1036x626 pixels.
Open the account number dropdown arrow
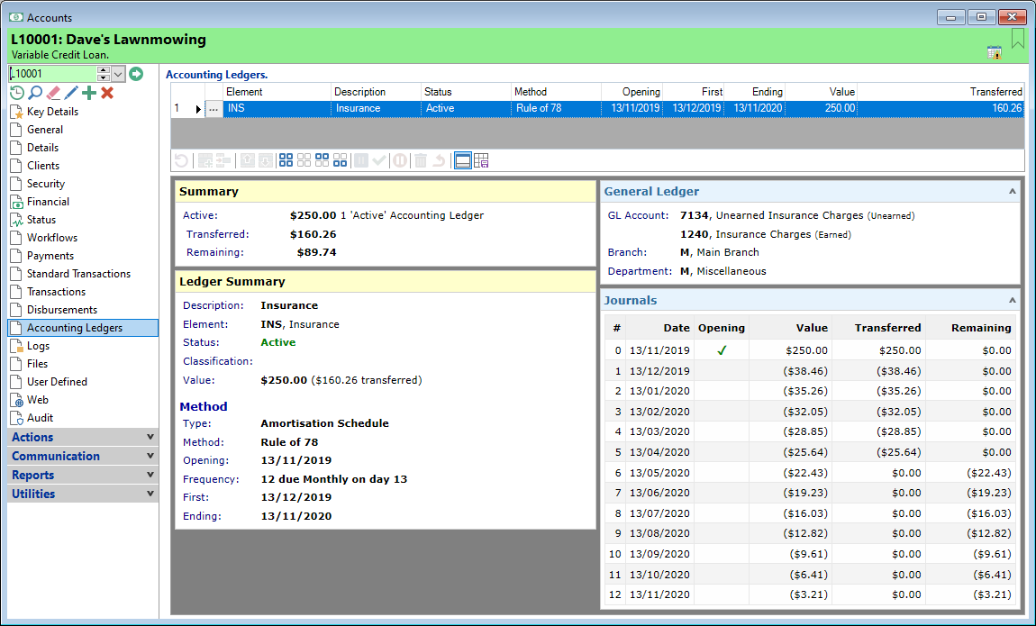tap(118, 74)
